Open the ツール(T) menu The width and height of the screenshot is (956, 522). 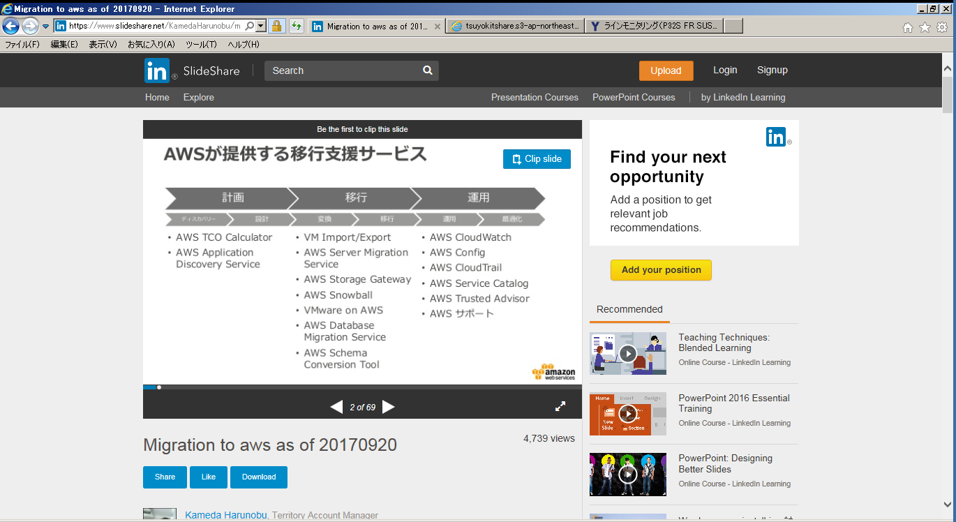pyautogui.click(x=201, y=45)
